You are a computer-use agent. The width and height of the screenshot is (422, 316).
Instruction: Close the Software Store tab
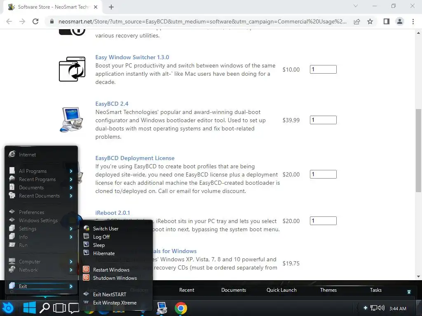(96, 7)
